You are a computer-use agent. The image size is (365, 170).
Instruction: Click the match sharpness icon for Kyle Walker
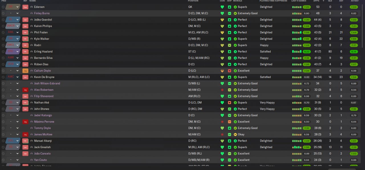230,39
